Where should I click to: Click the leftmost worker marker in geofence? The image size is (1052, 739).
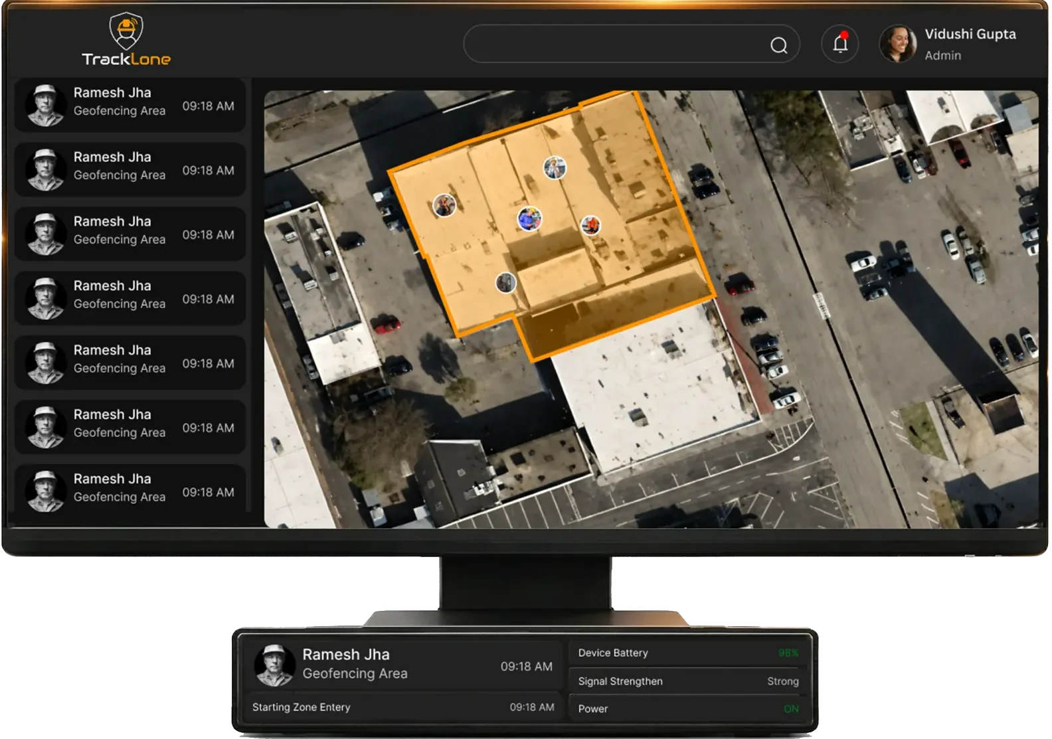[x=444, y=205]
